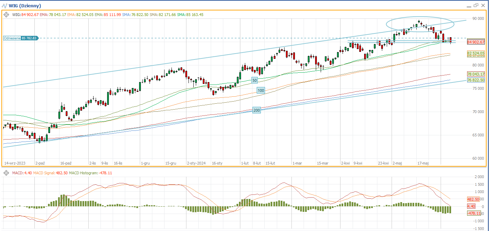489x231 pixels.
Task: Click the Odniesienie 85 782.83 reference label
Action: pos(20,38)
